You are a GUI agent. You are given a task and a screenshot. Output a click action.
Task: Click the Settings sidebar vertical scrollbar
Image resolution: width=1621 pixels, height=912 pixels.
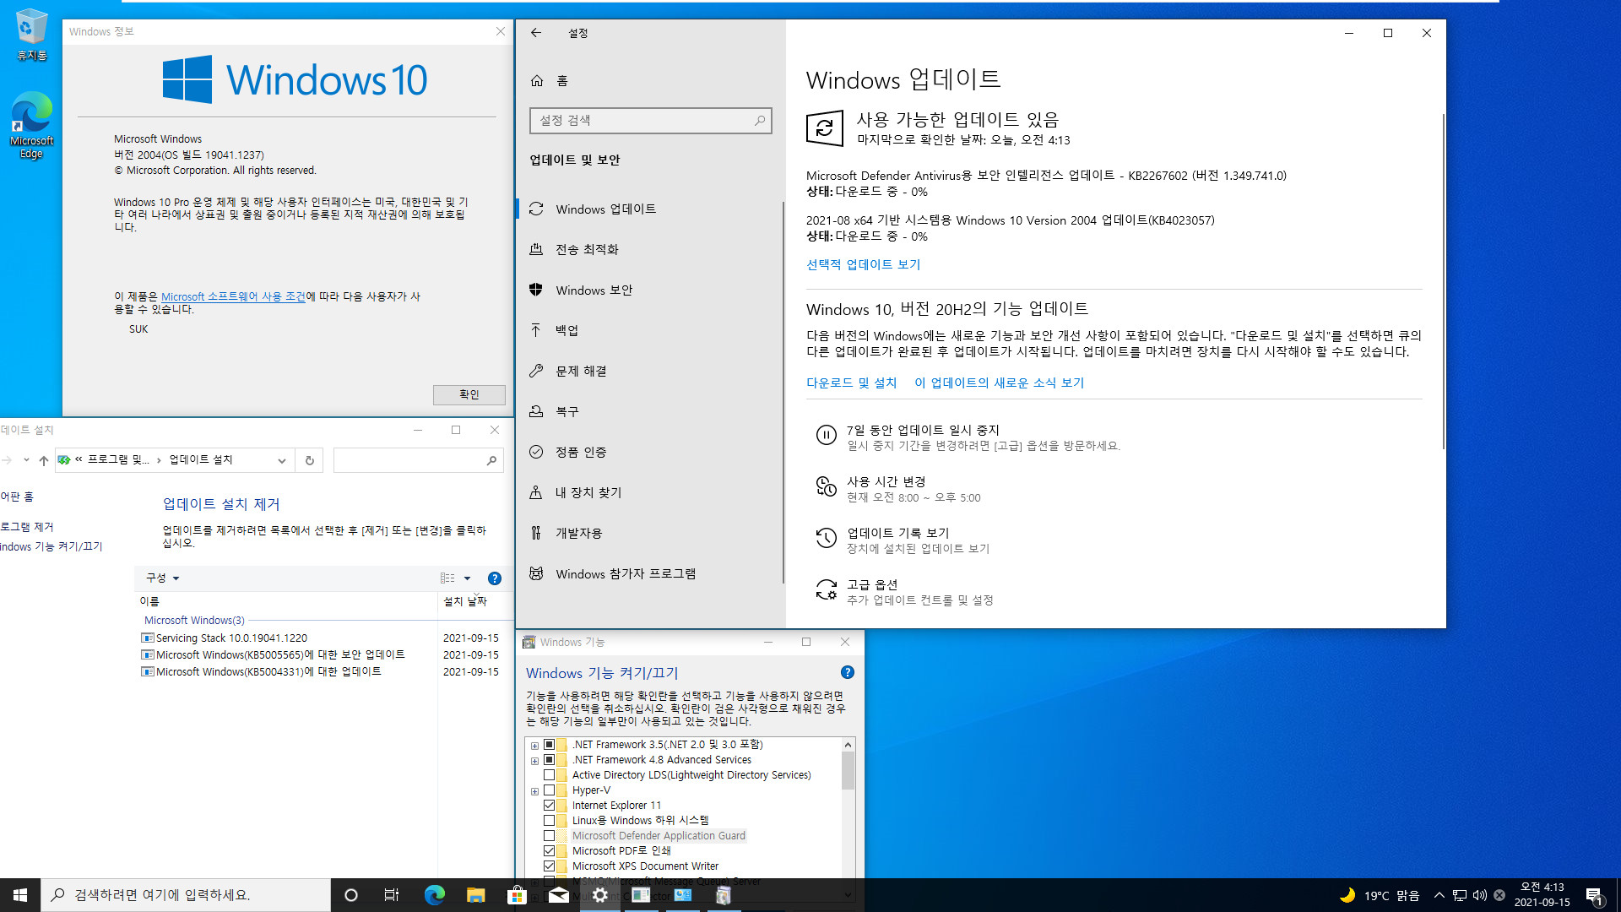(x=783, y=393)
